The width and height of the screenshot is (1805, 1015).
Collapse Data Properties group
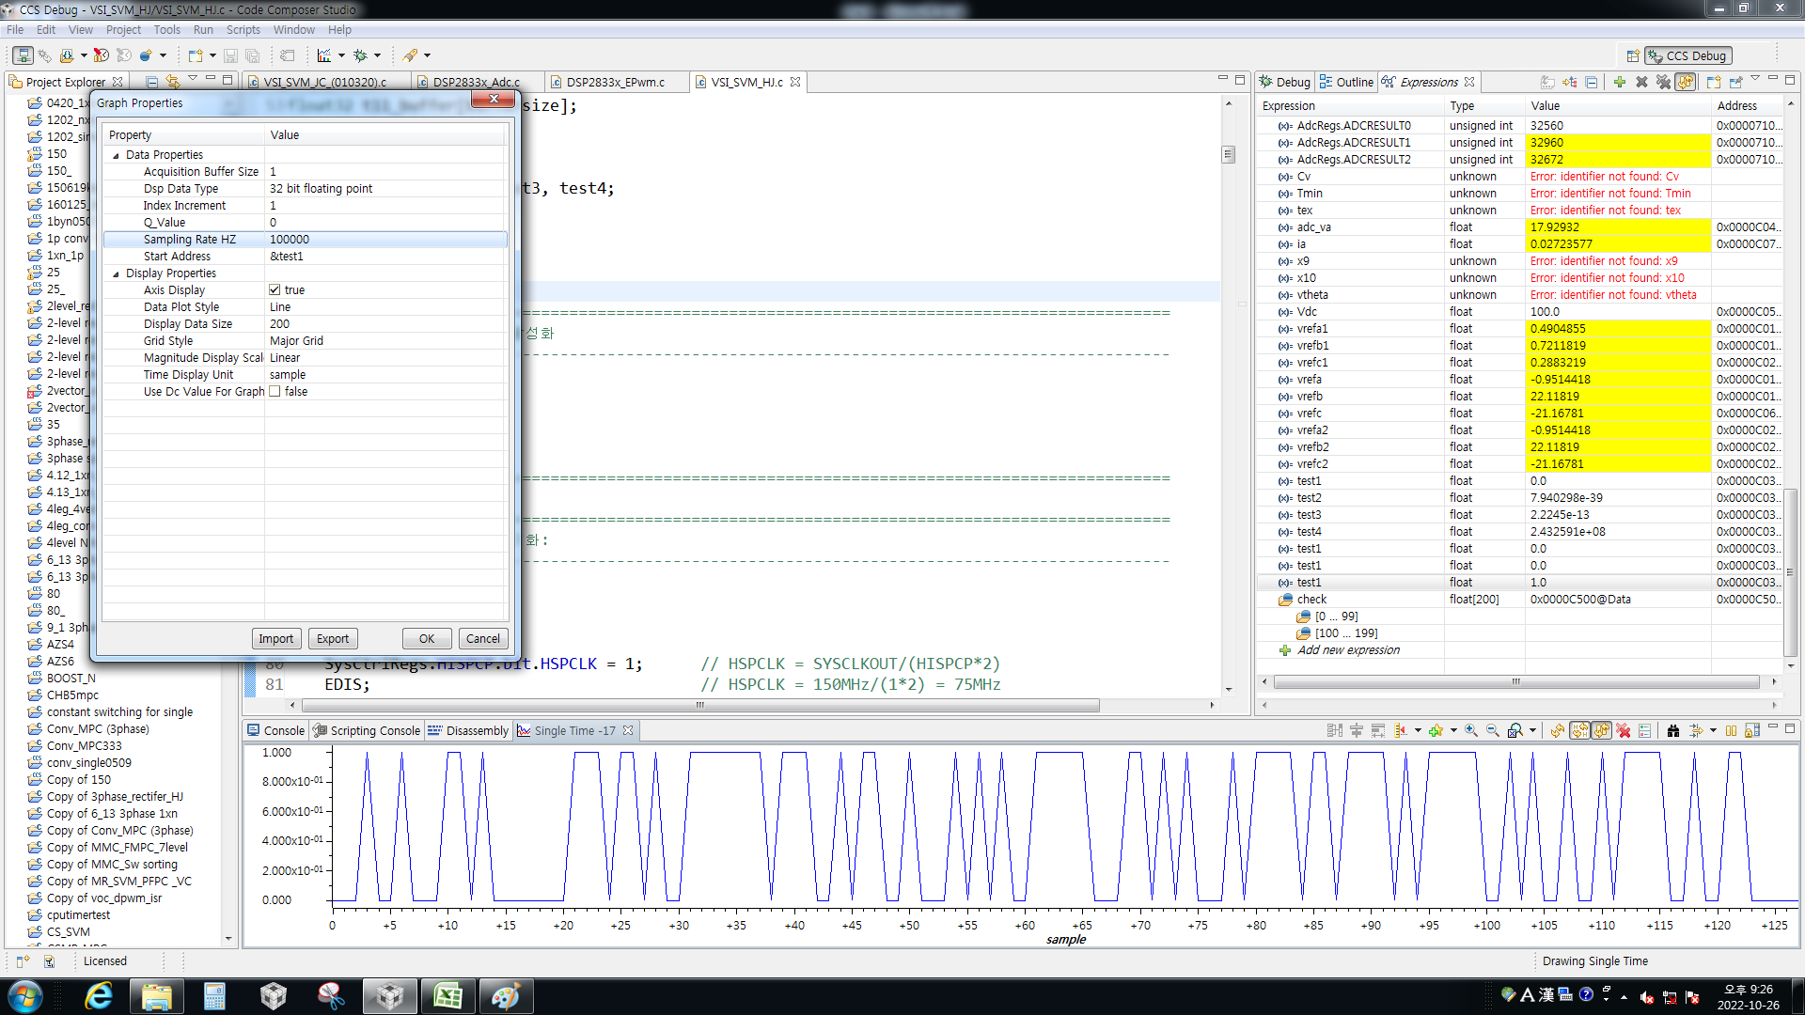[116, 155]
